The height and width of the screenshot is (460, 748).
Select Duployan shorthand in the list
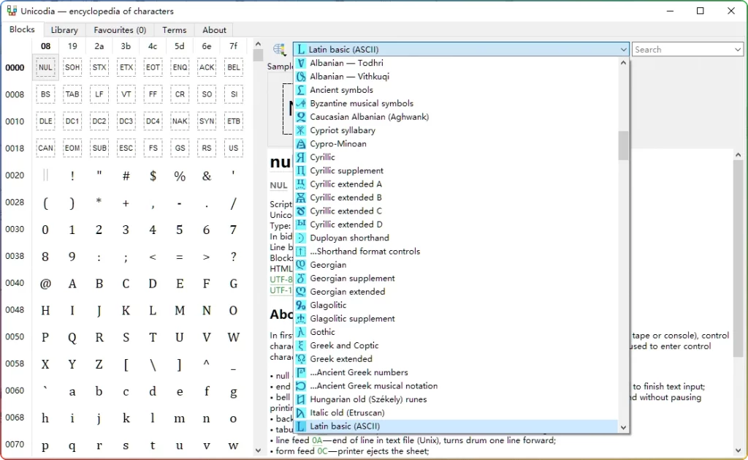(x=349, y=238)
